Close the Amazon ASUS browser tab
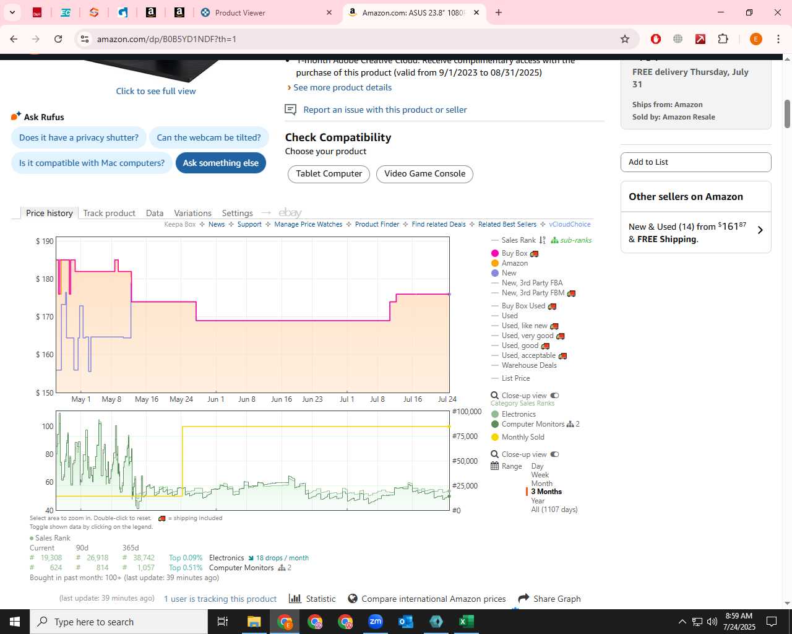Viewport: 792px width, 634px height. coord(476,12)
